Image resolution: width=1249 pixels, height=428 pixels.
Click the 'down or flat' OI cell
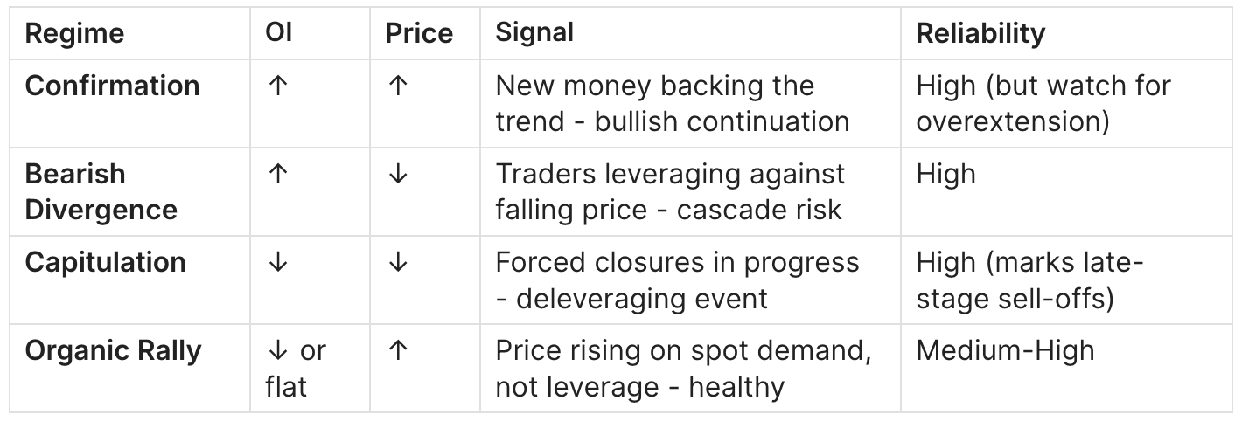295,368
